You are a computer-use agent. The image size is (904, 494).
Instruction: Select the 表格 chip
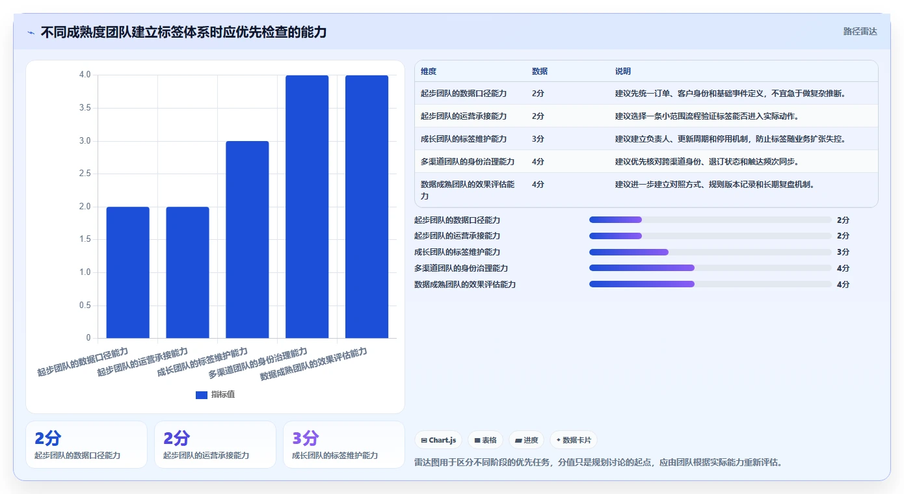(x=485, y=440)
